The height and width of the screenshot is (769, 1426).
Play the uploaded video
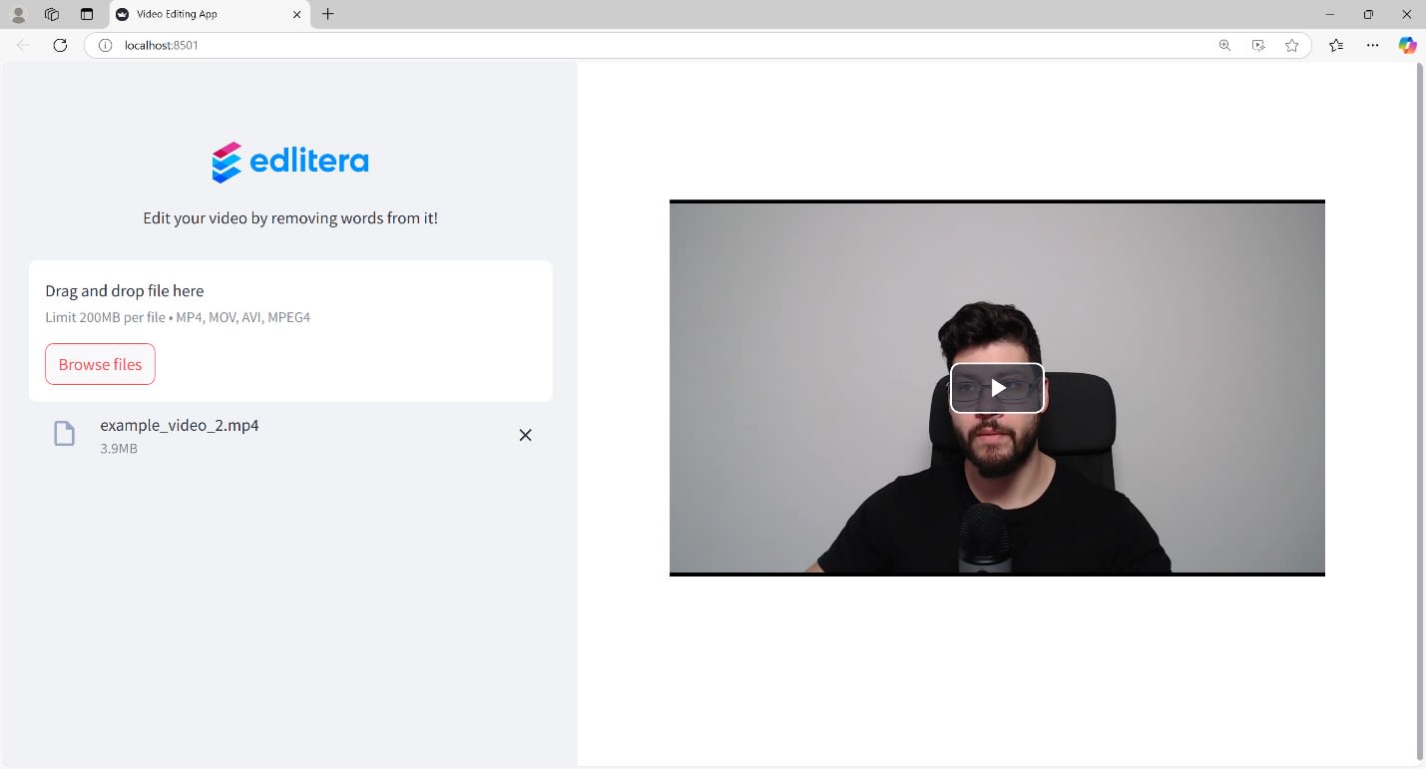tap(997, 388)
